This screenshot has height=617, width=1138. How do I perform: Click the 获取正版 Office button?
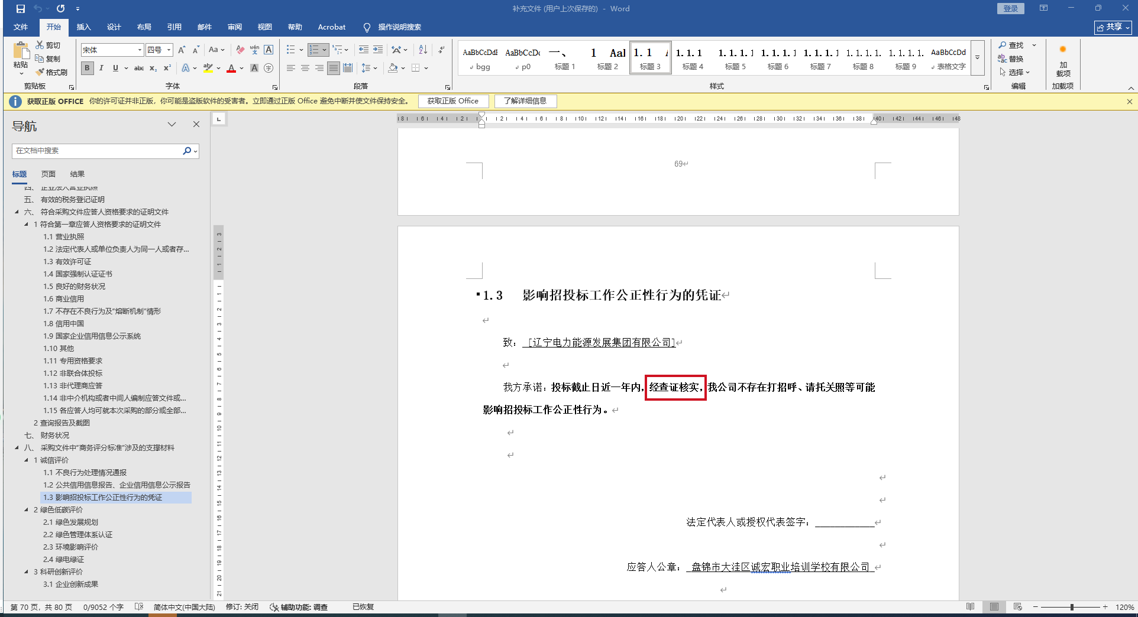tap(453, 101)
